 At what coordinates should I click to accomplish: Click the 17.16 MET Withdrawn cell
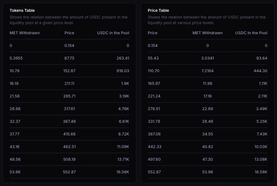point(207,96)
